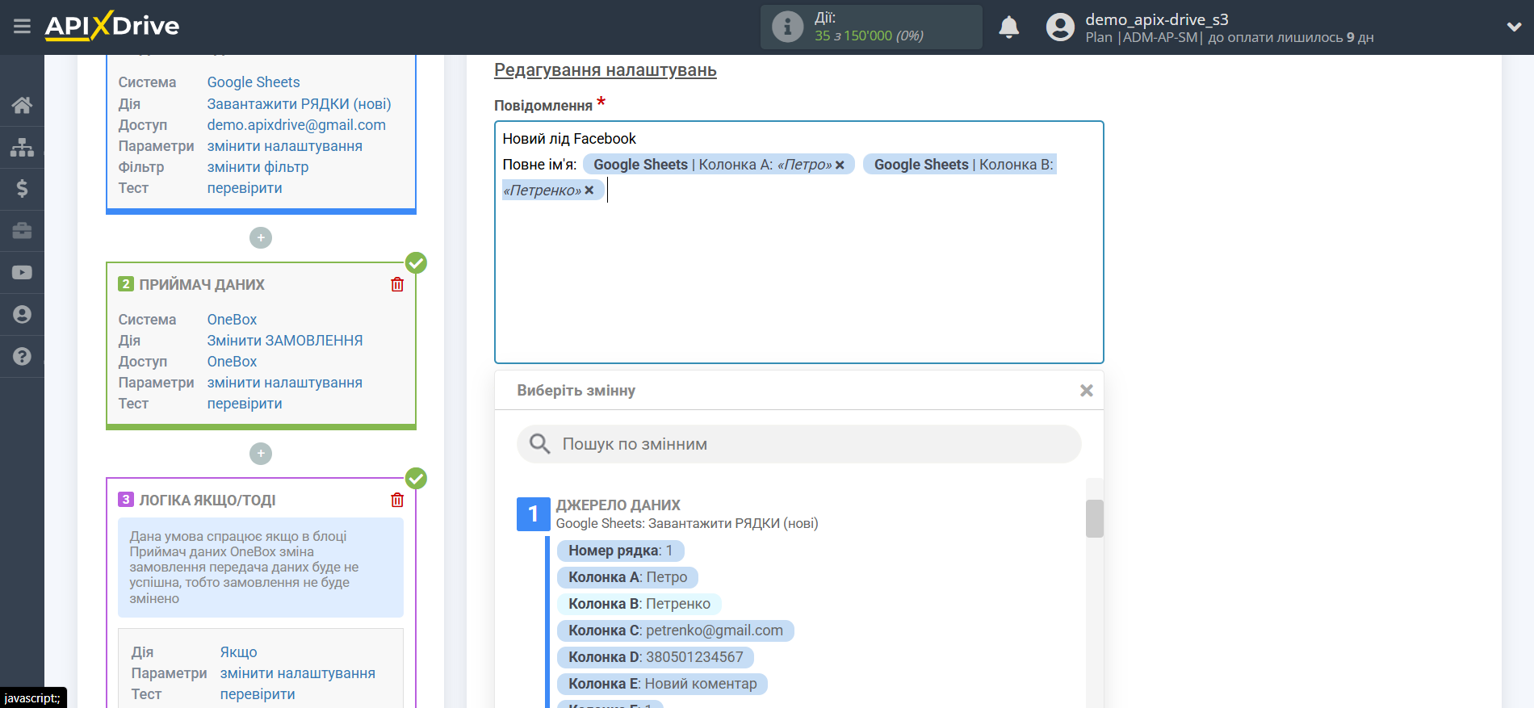Open the OneBox access link
This screenshot has width=1534, height=708.
(x=232, y=362)
